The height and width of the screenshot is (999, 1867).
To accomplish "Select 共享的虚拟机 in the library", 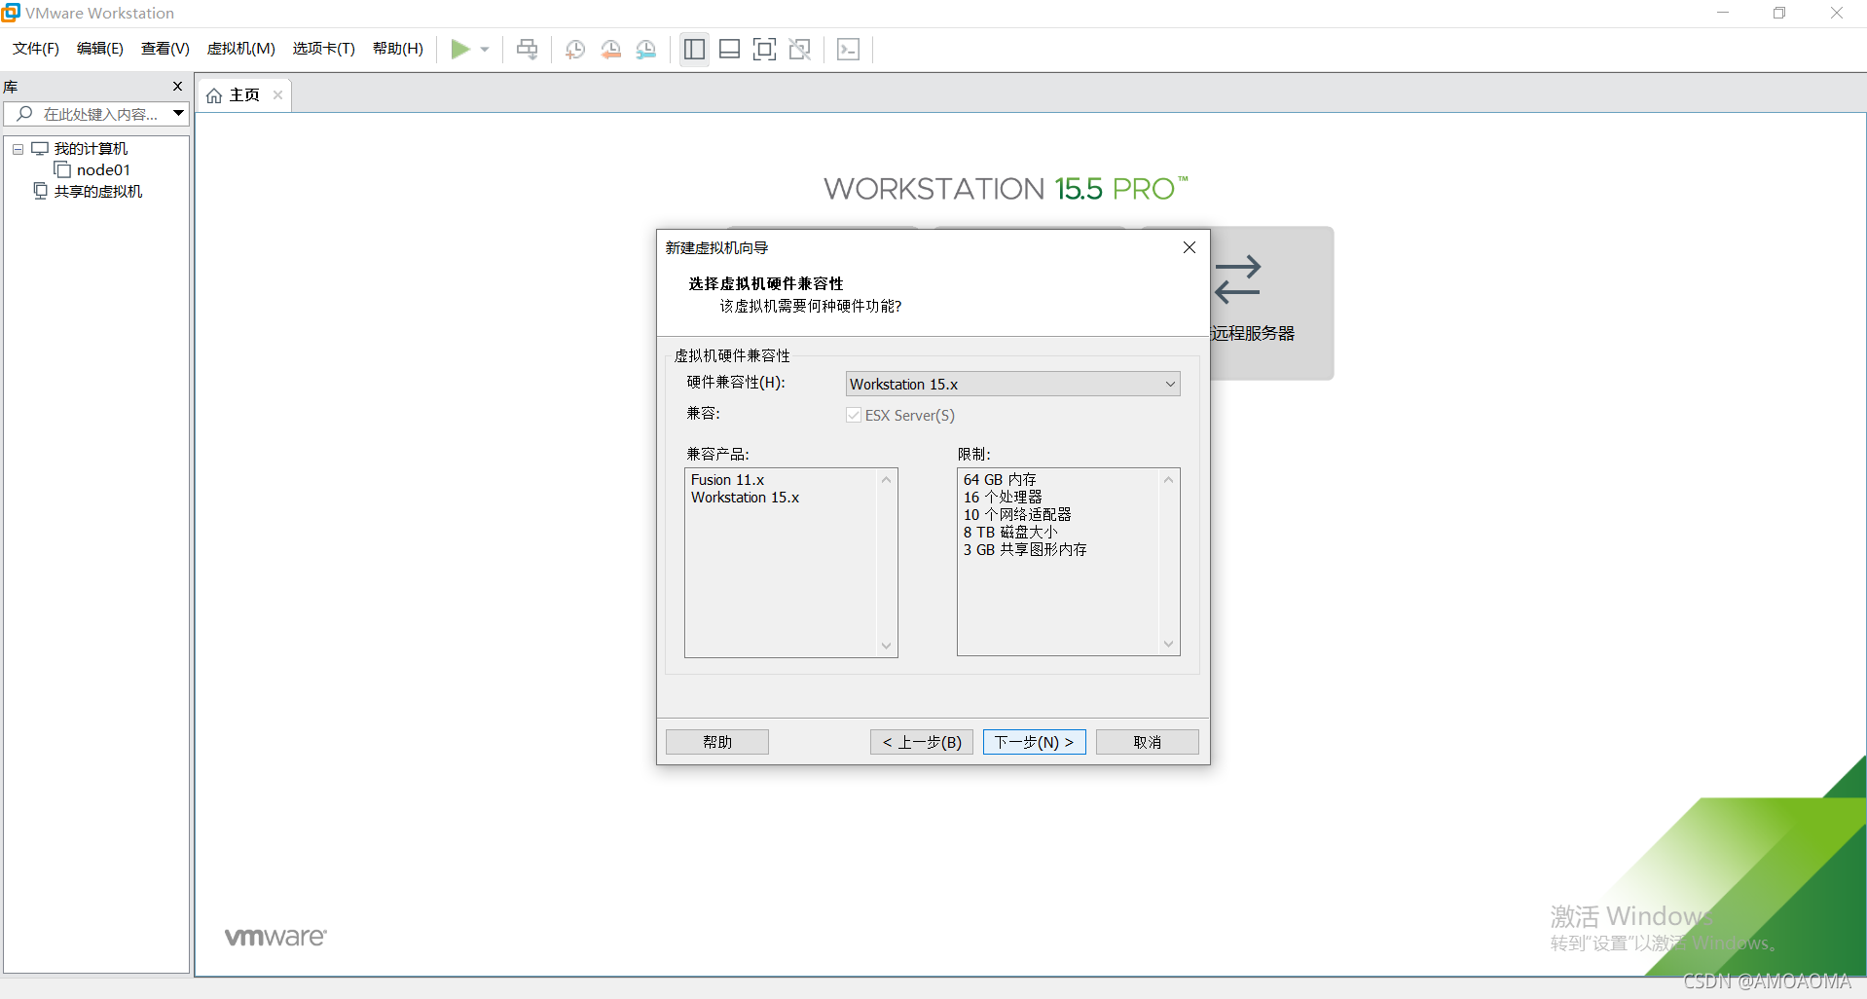I will [x=98, y=192].
